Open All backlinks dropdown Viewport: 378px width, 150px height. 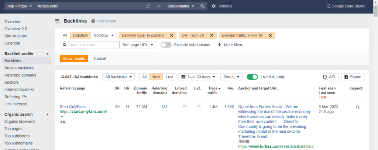coord(118,77)
